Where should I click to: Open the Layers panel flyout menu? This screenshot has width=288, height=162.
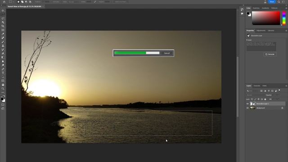click(286, 86)
